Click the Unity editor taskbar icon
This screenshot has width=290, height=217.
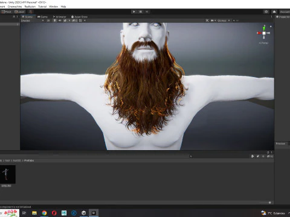pos(94,213)
